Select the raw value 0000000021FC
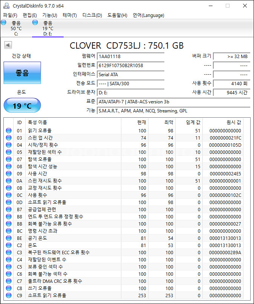This screenshot has height=304, width=254. [225, 138]
